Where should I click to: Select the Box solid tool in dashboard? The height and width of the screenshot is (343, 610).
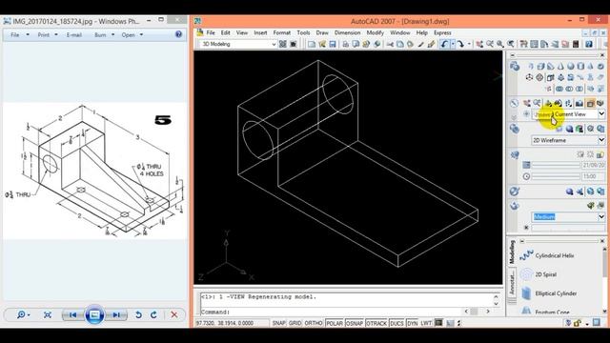(x=540, y=67)
